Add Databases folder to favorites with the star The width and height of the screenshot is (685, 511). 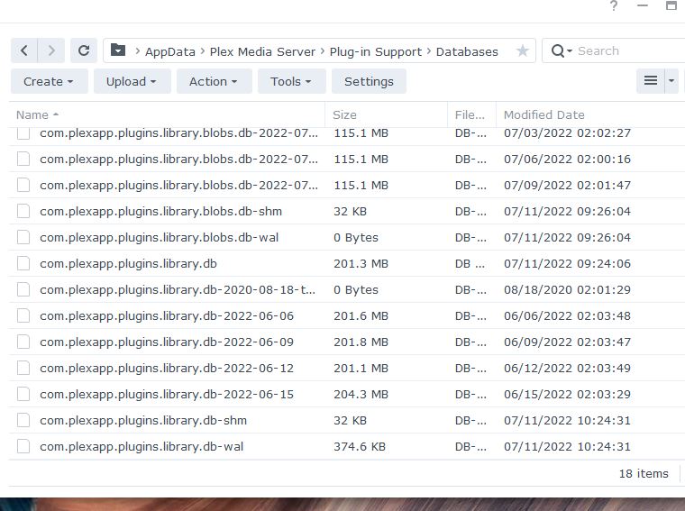point(522,50)
